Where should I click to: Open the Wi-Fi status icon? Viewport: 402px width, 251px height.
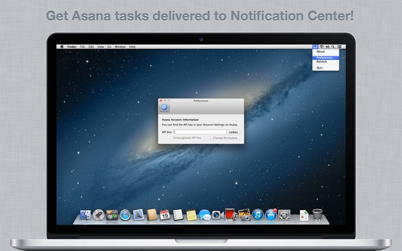tap(322, 47)
